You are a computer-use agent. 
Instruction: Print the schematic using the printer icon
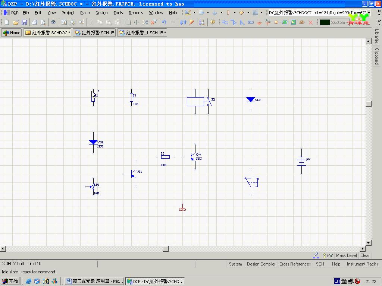pos(34,22)
